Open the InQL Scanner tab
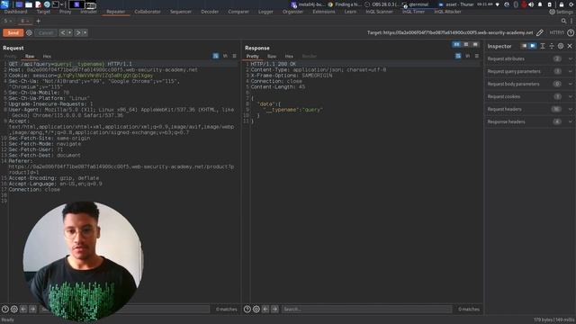The height and width of the screenshot is (324, 576). click(379, 12)
